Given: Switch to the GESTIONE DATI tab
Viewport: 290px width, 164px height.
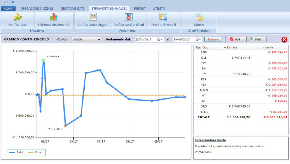Looking at the screenshot, I should tap(72, 8).
